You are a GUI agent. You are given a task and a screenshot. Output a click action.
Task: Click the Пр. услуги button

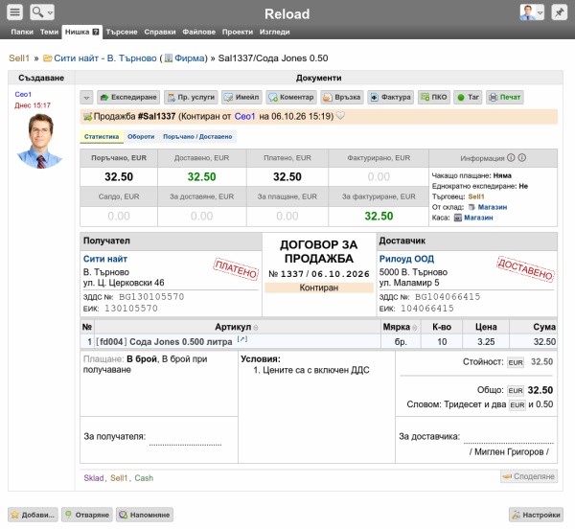tap(191, 98)
